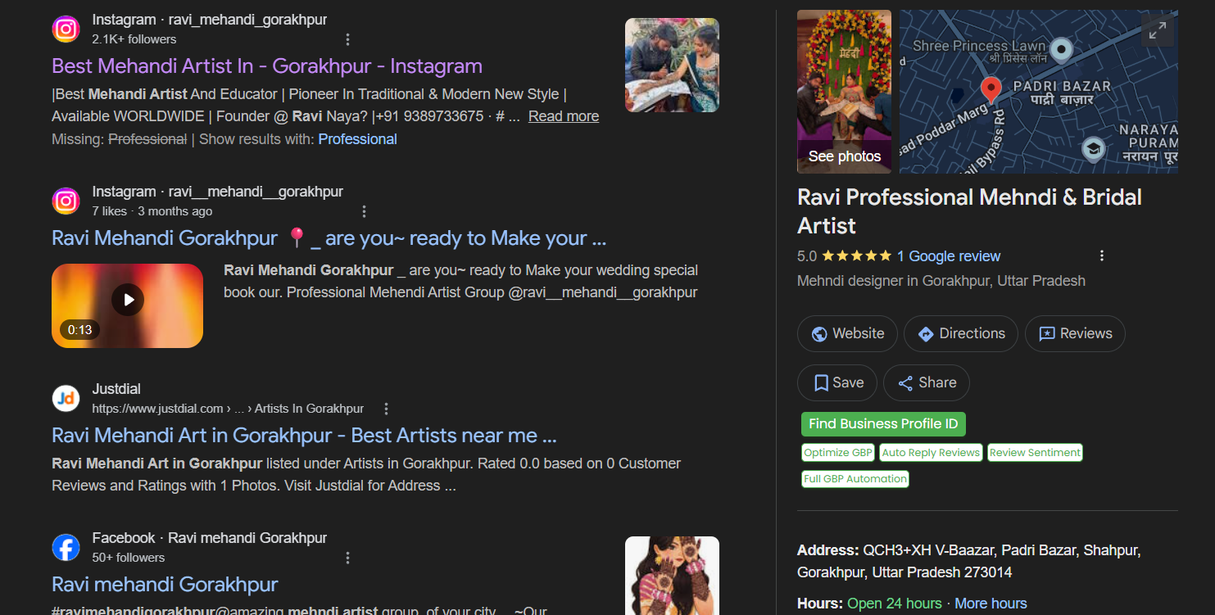Open more options beside Google review
This screenshot has height=615, width=1215.
pos(1102,255)
